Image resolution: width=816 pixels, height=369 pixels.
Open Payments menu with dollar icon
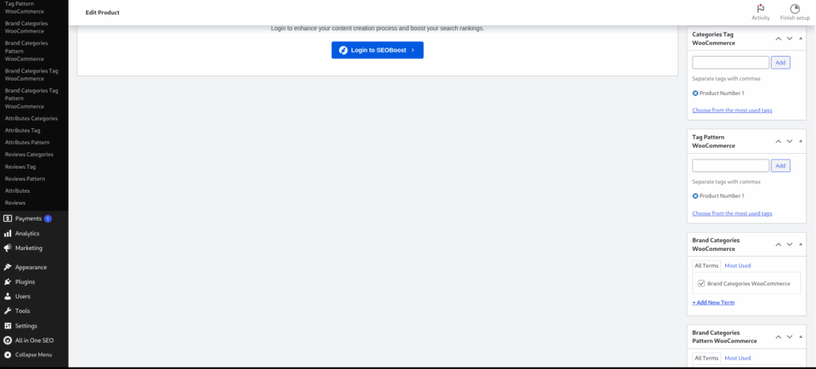click(x=7, y=218)
